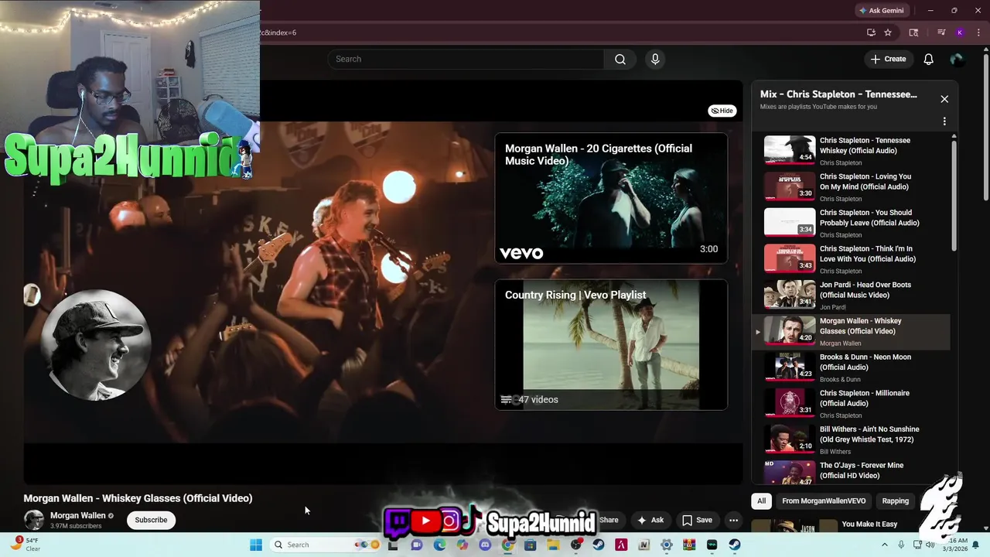Open Settings gear in taskbar
Viewport: 990px width, 557px height.
pos(667,545)
